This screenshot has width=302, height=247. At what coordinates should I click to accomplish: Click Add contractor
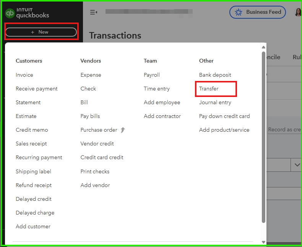pos(162,116)
